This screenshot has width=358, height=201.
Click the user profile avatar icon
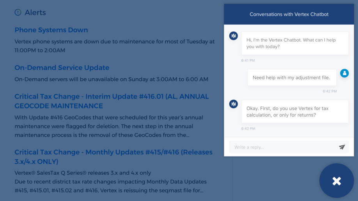pos(344,73)
